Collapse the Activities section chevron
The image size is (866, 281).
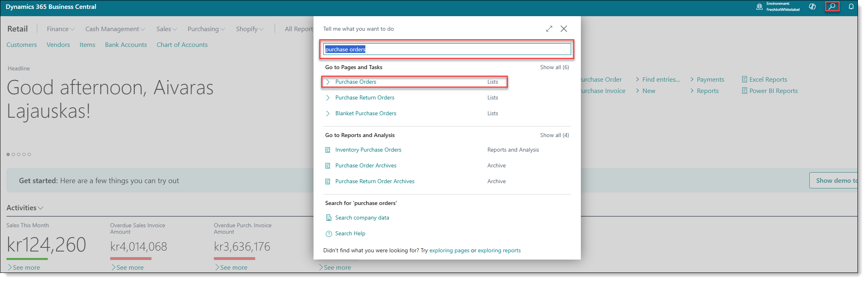(x=41, y=208)
